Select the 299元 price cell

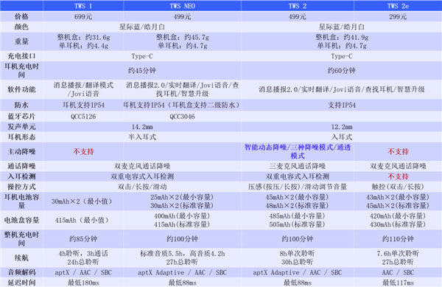pos(398,17)
